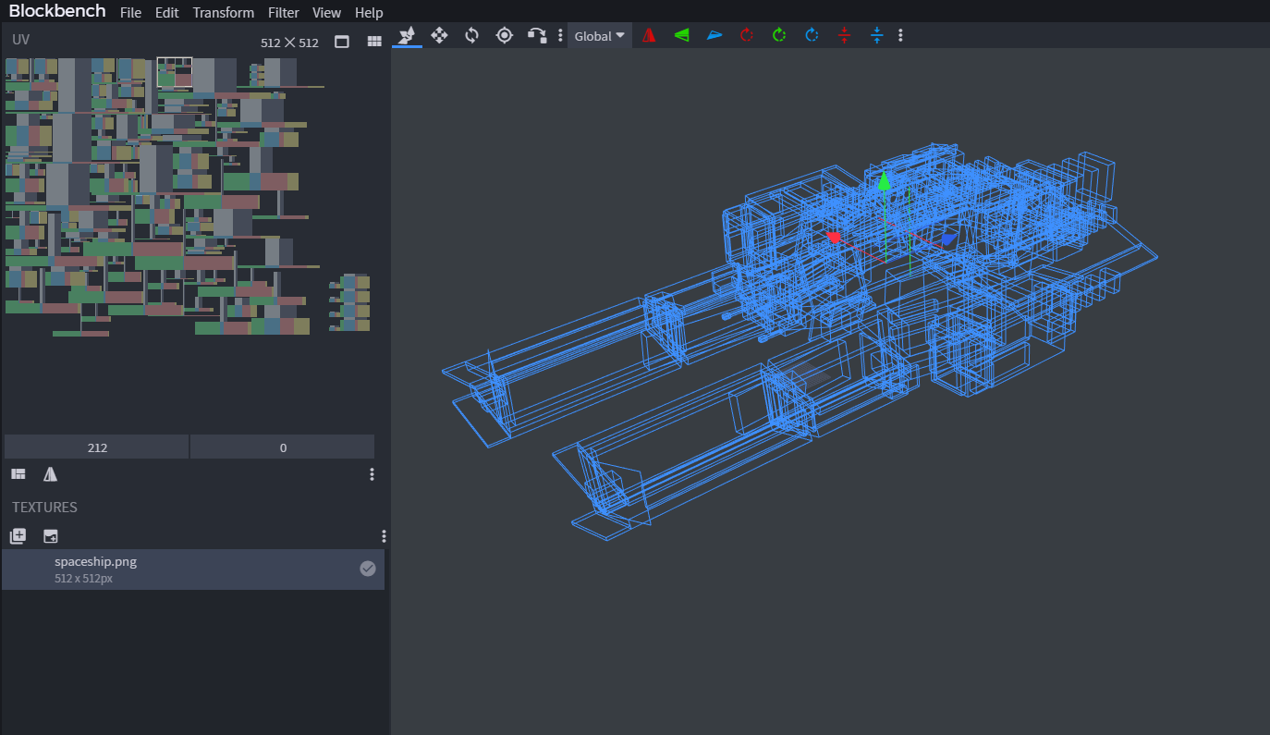Click the red Flip X icon
The height and width of the screenshot is (735, 1270).
(649, 35)
